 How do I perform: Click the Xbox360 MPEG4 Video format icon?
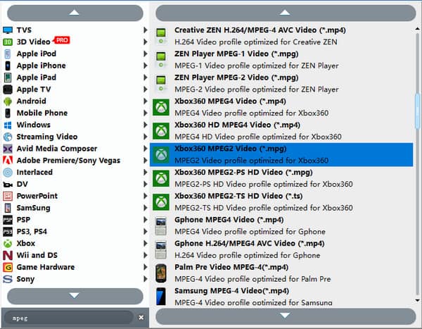(x=161, y=106)
